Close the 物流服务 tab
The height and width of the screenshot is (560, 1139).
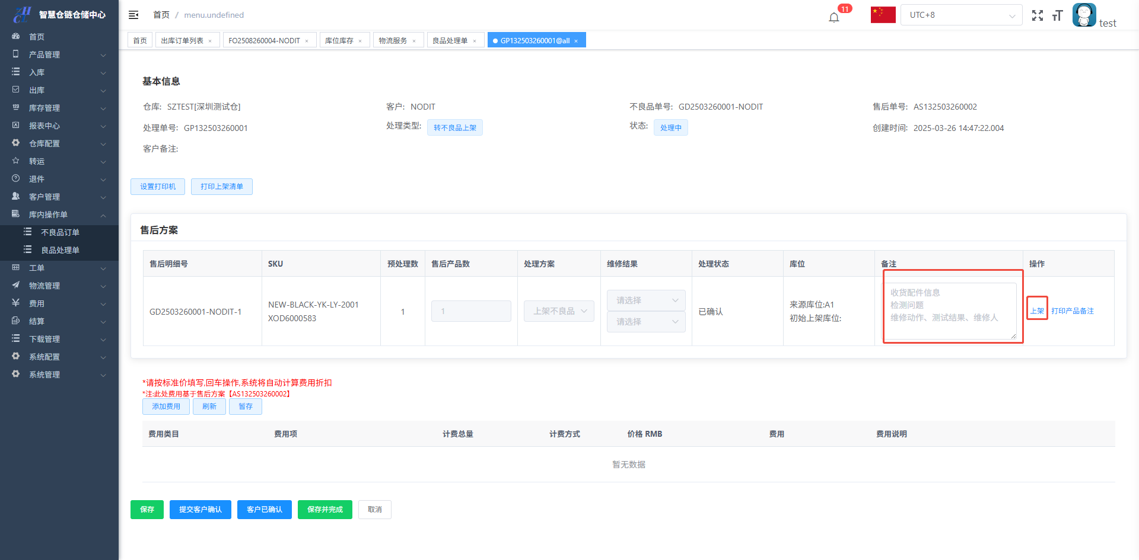pos(414,41)
